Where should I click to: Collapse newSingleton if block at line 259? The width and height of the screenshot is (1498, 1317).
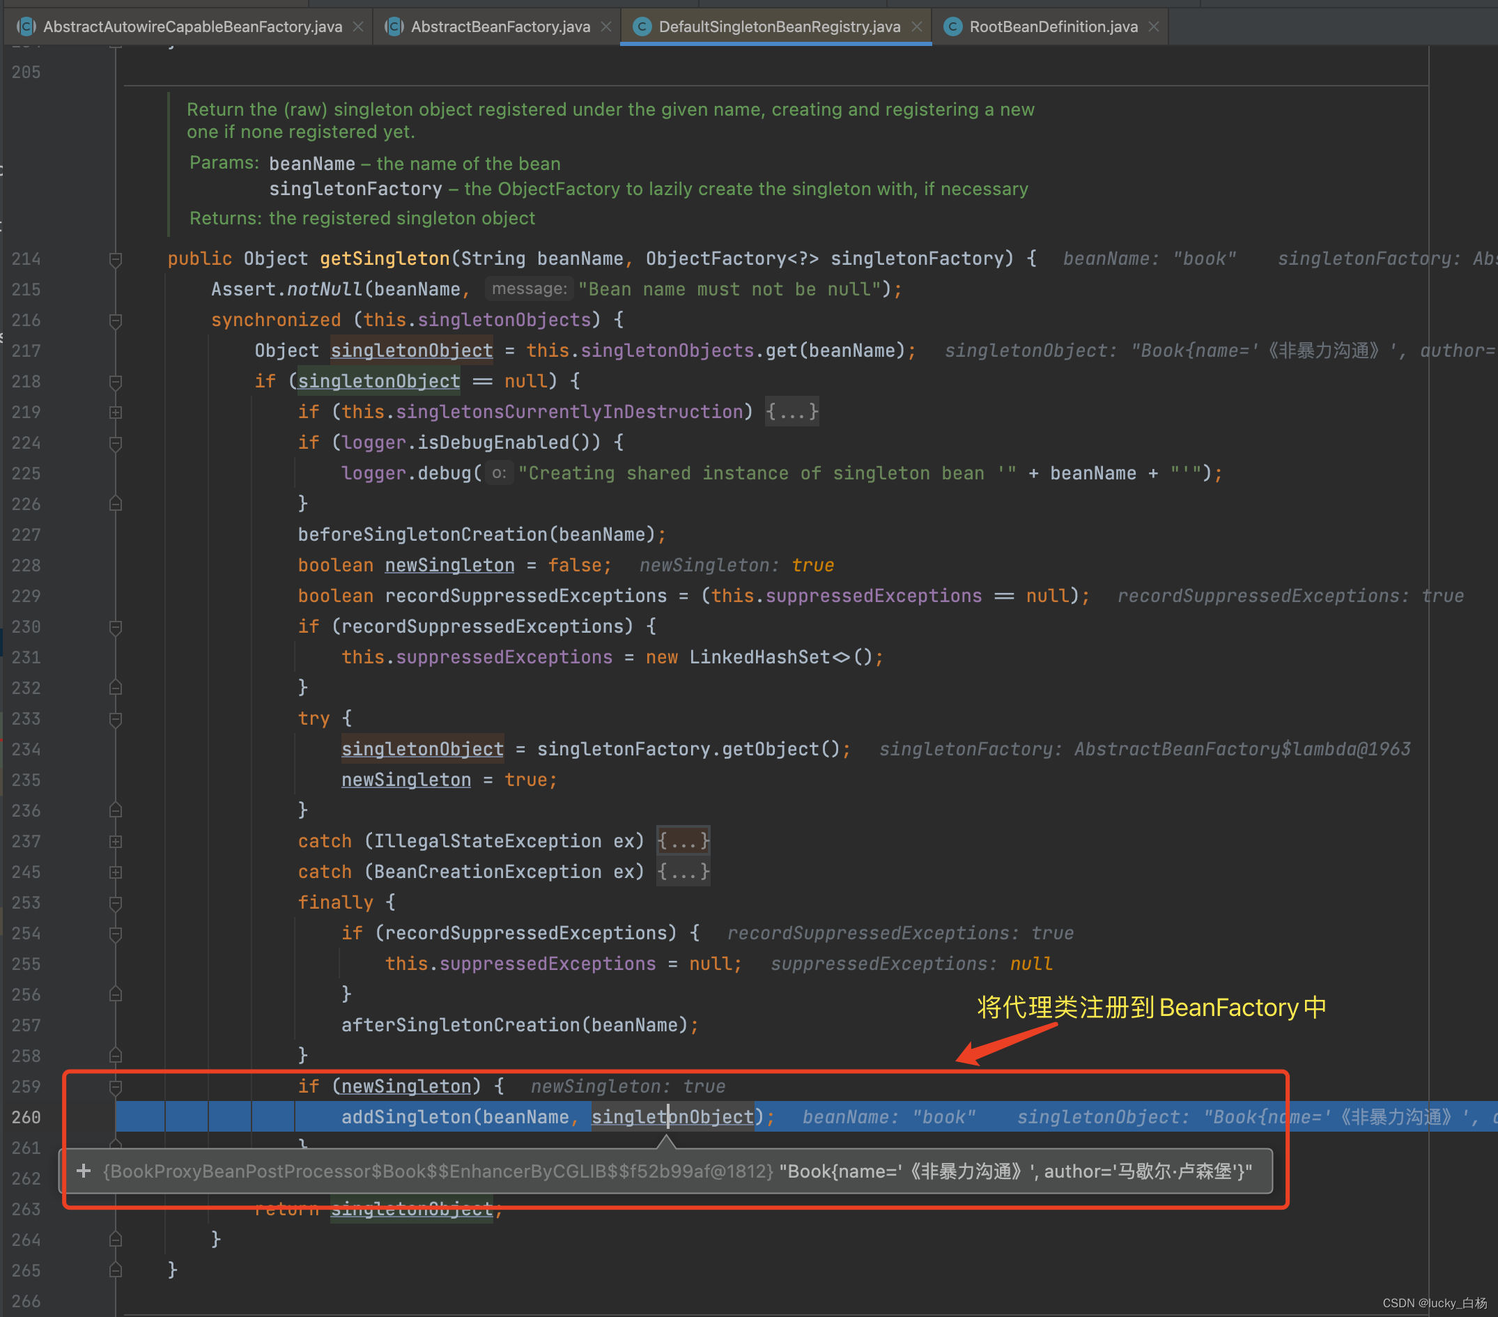click(115, 1088)
